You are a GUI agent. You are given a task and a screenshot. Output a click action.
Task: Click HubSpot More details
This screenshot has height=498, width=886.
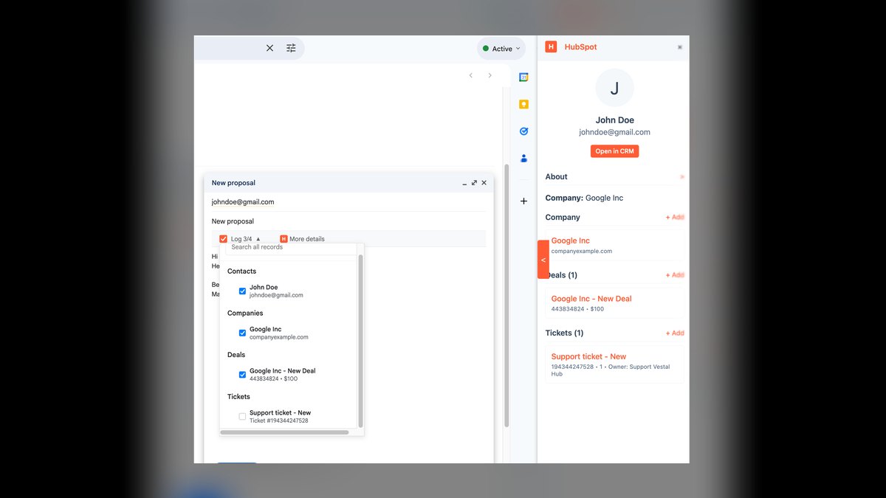pos(302,239)
